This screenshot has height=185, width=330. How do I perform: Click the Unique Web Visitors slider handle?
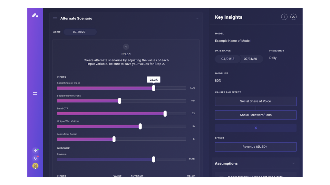tap(140, 126)
